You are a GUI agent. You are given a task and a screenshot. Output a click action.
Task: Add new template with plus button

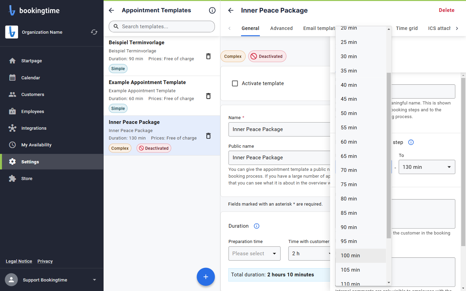point(206,277)
